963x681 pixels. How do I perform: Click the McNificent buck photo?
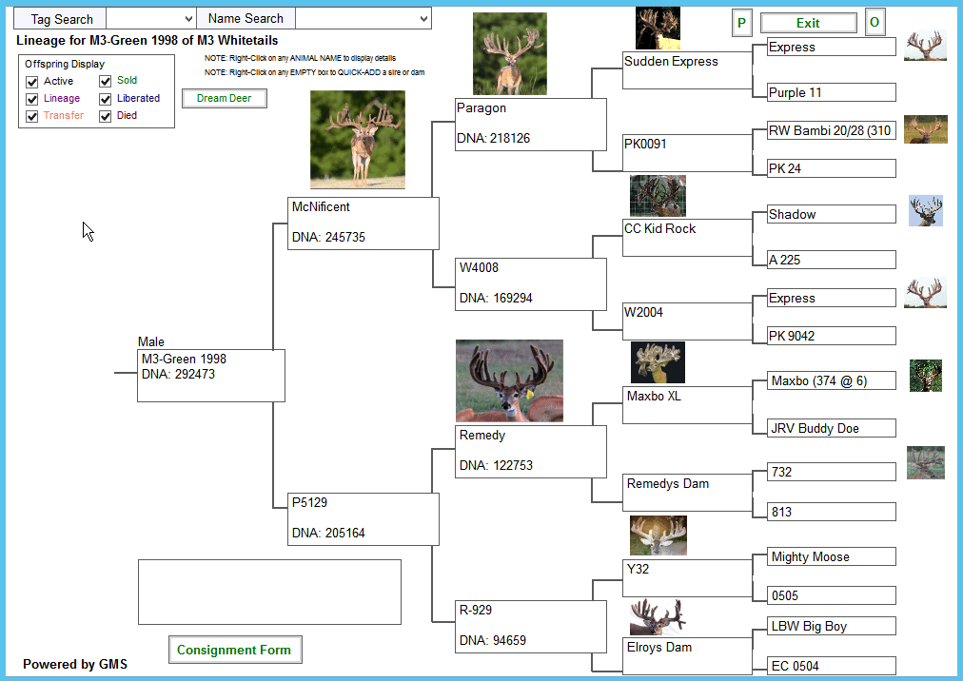pos(358,140)
